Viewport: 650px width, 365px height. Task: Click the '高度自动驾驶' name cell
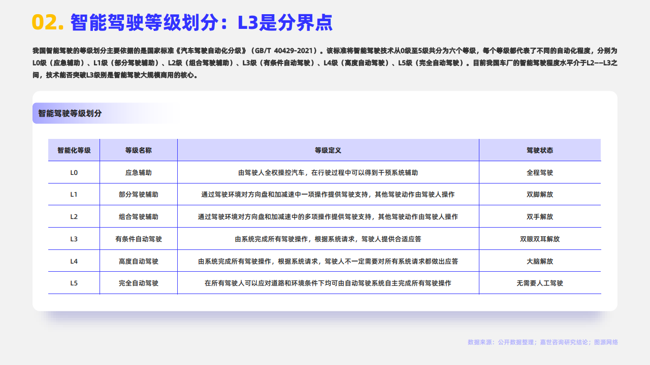[139, 261]
